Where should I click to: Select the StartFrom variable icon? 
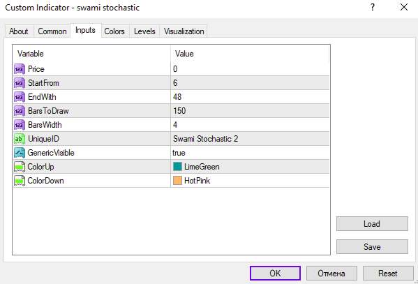[20, 83]
